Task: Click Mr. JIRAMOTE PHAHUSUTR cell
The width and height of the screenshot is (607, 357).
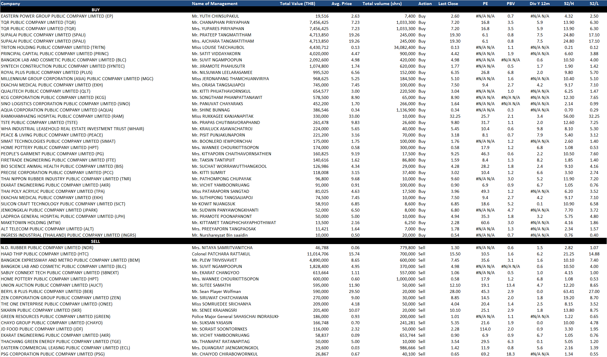Action: point(218,66)
